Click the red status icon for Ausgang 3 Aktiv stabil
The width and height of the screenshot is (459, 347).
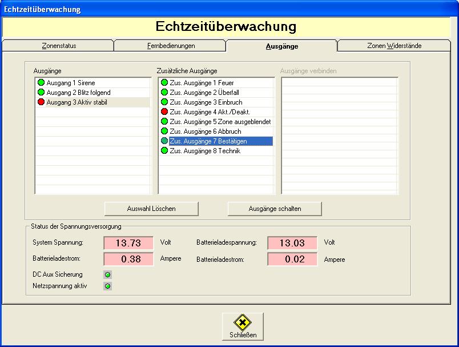[41, 102]
